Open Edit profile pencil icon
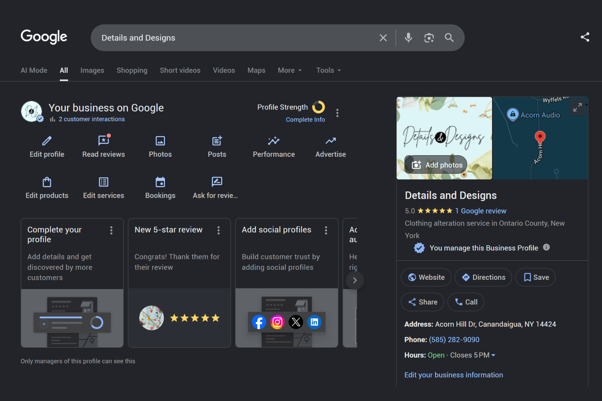 (47, 141)
